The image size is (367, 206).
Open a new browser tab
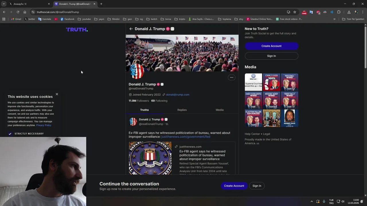101,4
